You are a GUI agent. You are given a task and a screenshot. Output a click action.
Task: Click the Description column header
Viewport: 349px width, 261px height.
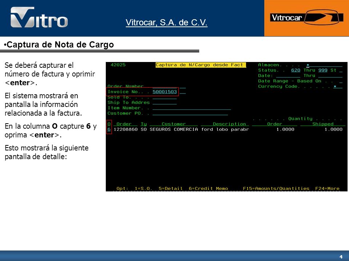[229, 124]
